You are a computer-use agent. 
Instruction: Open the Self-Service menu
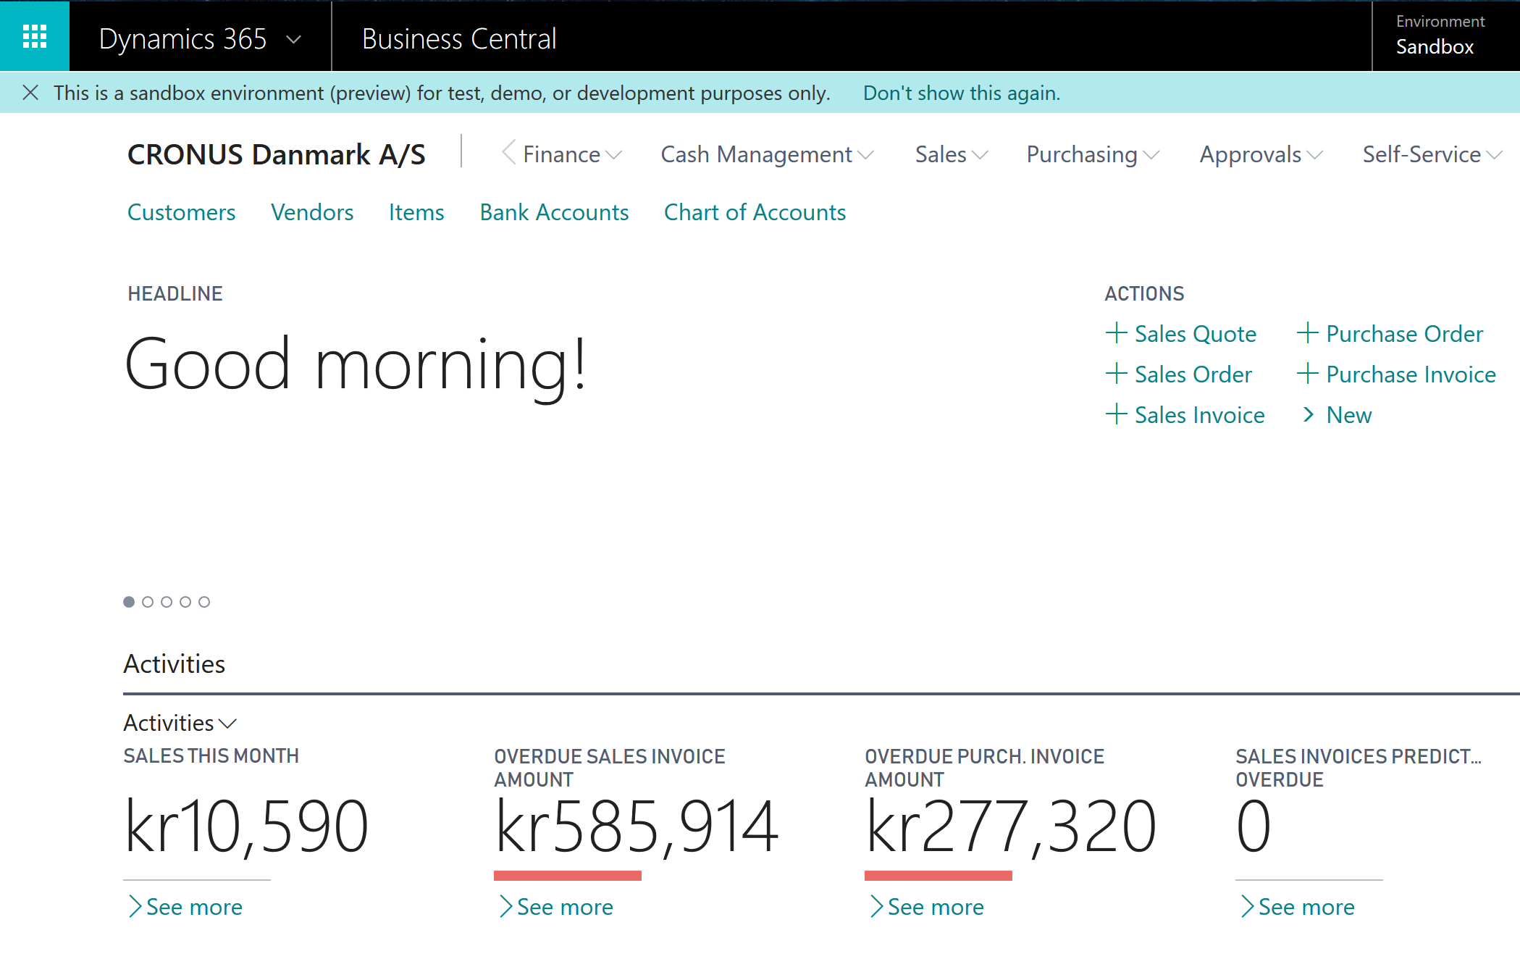[1432, 154]
